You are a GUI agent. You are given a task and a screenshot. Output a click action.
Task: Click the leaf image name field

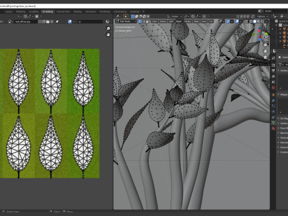(x=26, y=22)
